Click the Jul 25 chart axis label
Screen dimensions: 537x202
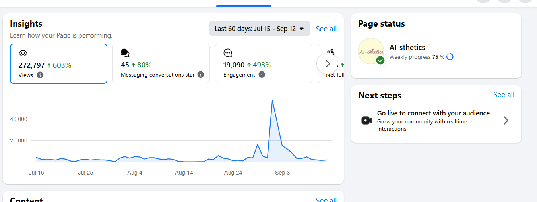coord(85,173)
